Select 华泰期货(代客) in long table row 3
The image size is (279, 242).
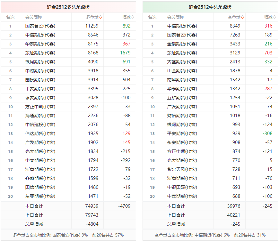click(40, 44)
